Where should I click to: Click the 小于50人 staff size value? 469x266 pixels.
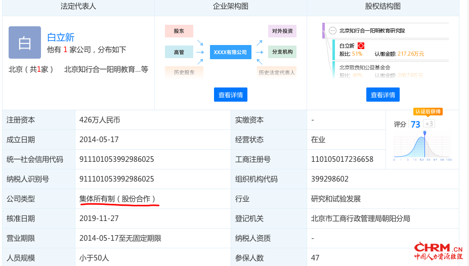pyautogui.click(x=94, y=257)
